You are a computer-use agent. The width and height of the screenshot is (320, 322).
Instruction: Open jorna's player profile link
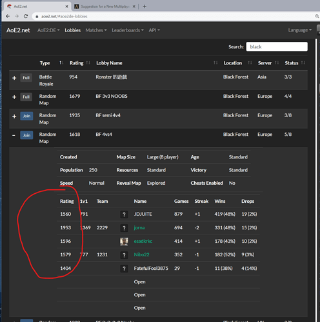(x=139, y=228)
